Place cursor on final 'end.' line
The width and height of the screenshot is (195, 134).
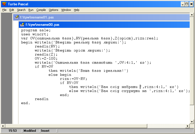pyautogui.click(x=25, y=103)
